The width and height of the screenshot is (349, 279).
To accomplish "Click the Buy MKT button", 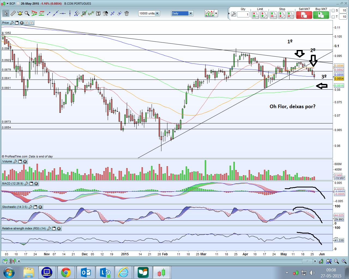I will [x=321, y=15].
